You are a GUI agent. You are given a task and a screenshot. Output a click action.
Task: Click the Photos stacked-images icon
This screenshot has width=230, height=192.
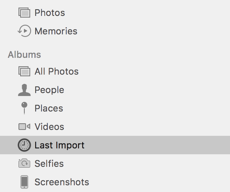(x=24, y=13)
